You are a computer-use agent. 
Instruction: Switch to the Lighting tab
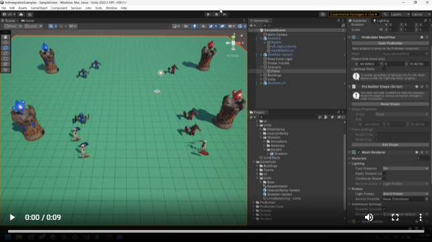click(x=381, y=21)
